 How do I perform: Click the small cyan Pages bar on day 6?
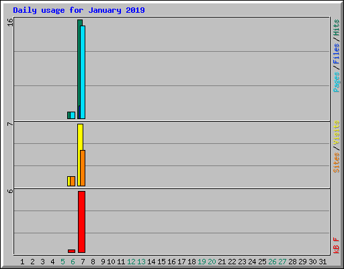tap(73, 115)
